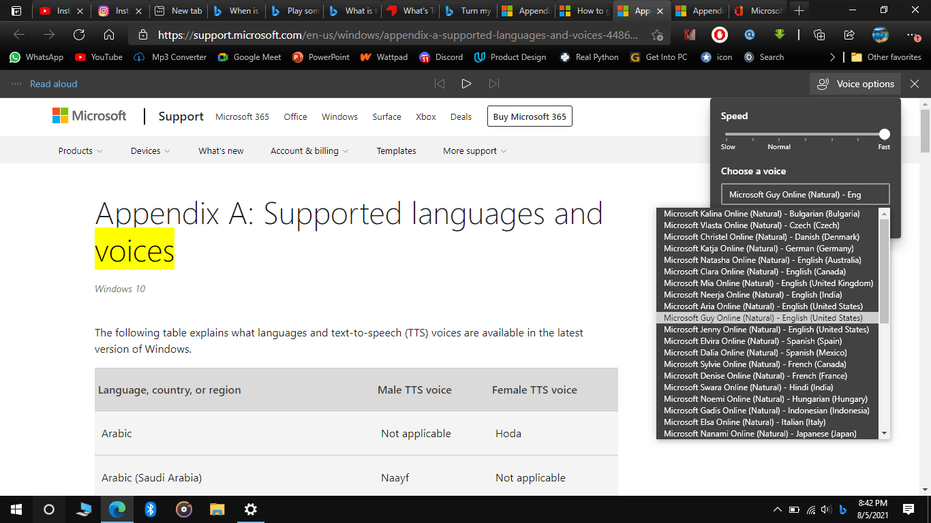This screenshot has width=931, height=523.
Task: Open the Discord bookmark
Action: point(441,57)
